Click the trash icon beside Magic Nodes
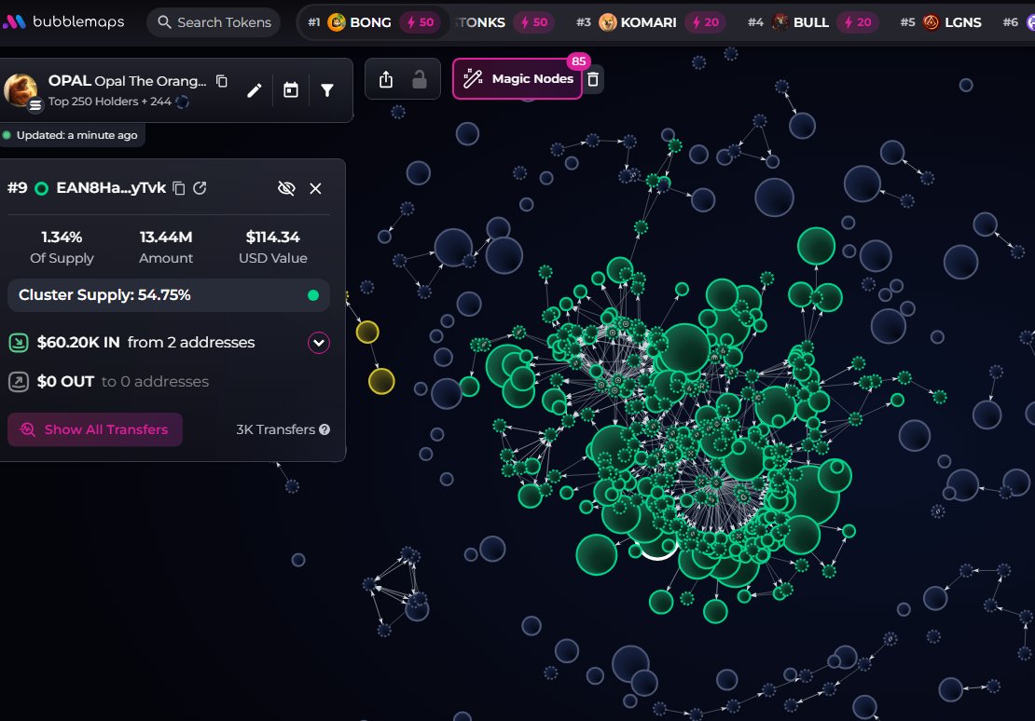Viewport: 1035px width, 721px height. pyautogui.click(x=593, y=79)
